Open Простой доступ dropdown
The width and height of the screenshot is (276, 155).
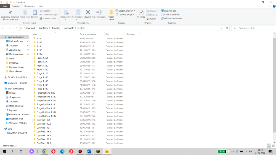click(x=125, y=15)
